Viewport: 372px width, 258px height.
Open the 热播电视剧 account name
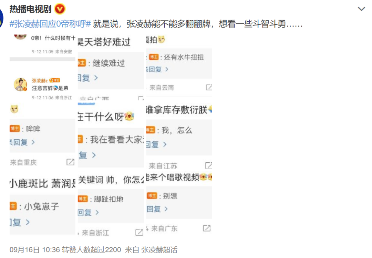30,9
